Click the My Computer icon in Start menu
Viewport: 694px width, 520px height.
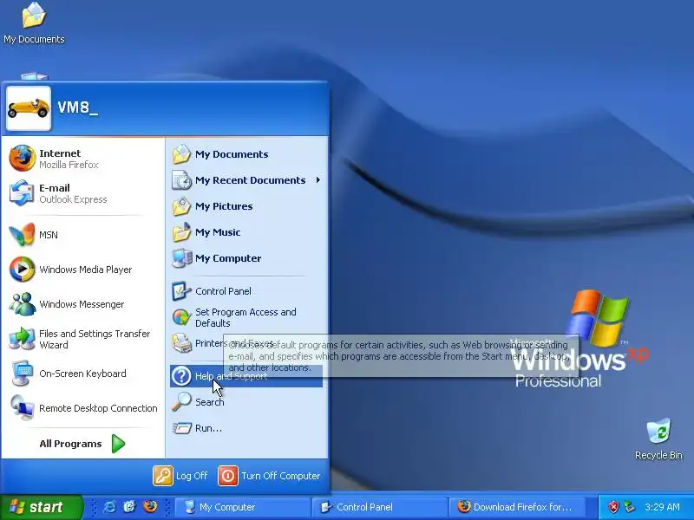click(x=181, y=258)
